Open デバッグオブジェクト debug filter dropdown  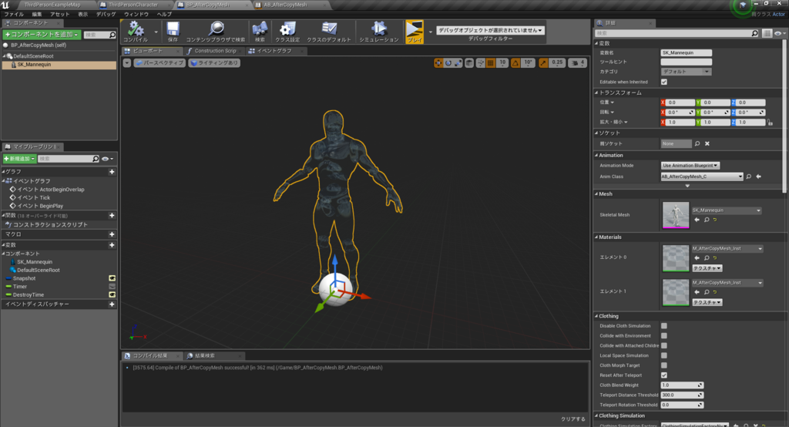pyautogui.click(x=490, y=30)
